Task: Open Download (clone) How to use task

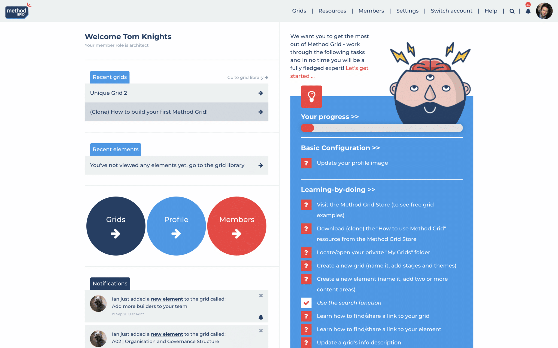Action: pos(381,234)
